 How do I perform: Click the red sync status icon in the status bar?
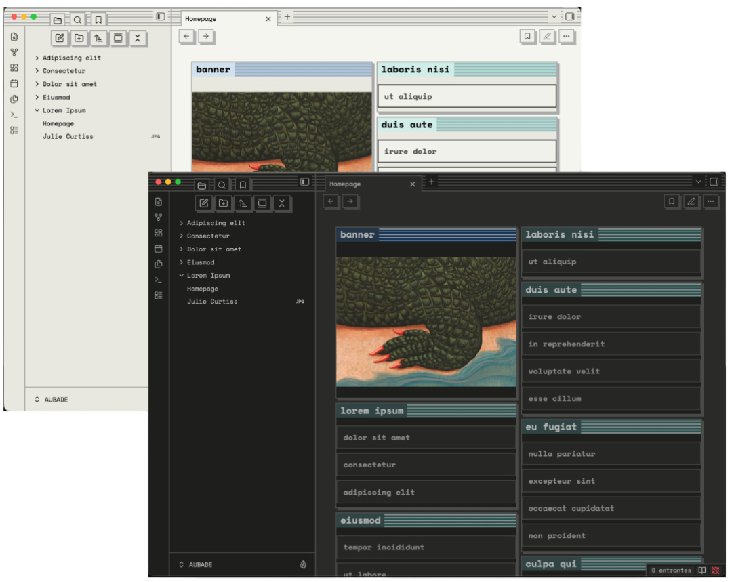(x=716, y=570)
